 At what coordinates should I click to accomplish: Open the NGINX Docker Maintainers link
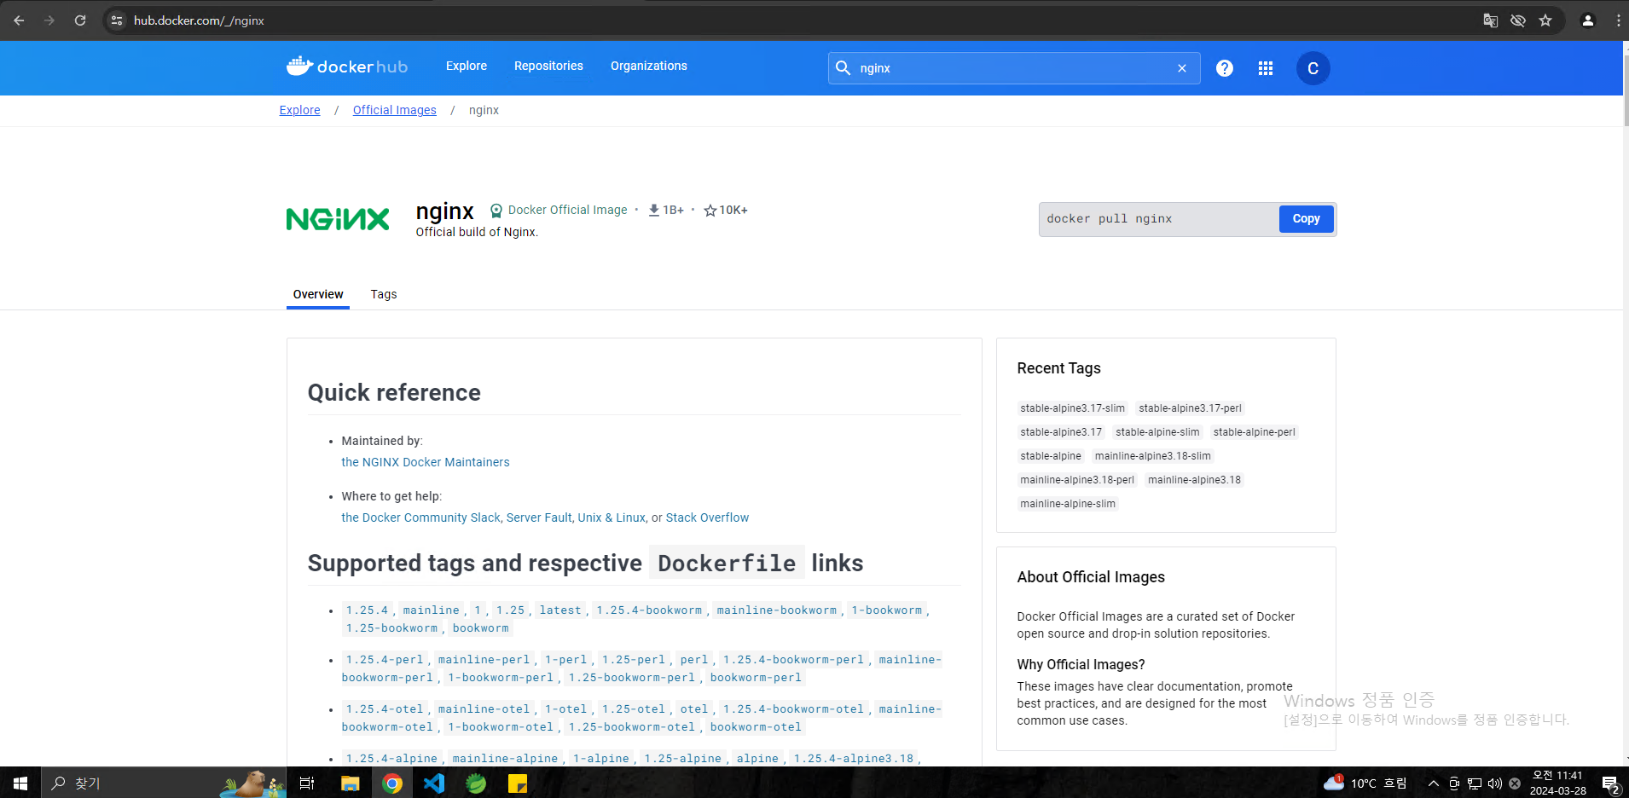426,462
